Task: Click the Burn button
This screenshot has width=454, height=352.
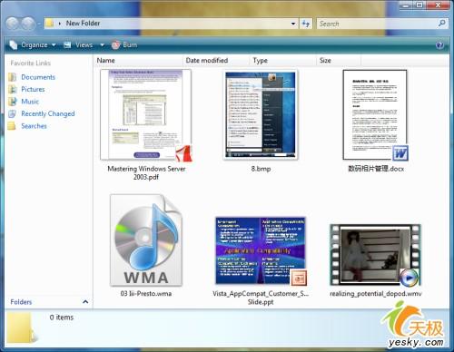Action: [124, 45]
